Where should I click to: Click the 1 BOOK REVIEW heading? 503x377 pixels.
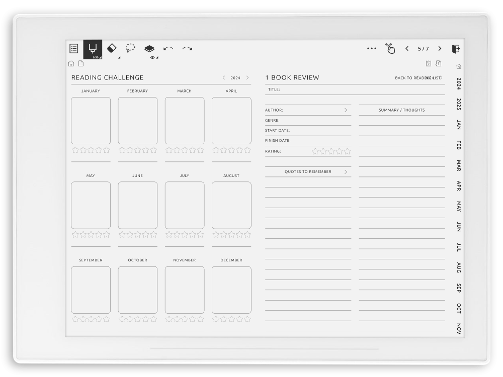(292, 77)
